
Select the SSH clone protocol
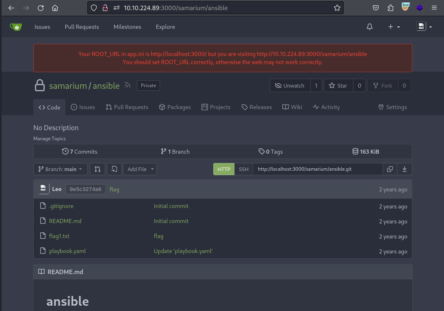(x=243, y=169)
